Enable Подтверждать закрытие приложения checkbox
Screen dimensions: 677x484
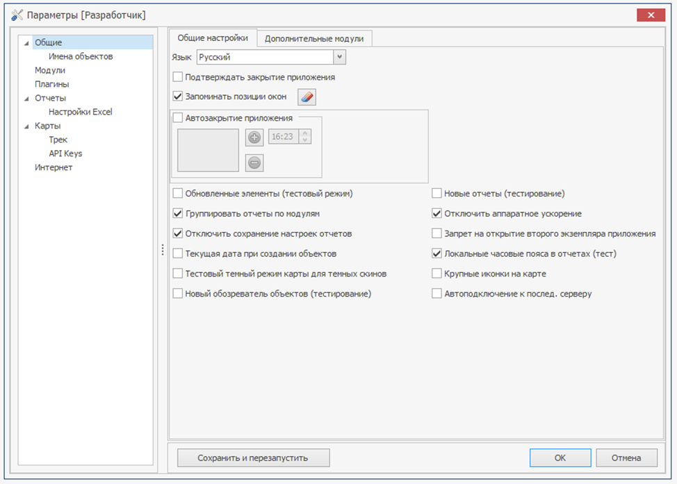178,77
